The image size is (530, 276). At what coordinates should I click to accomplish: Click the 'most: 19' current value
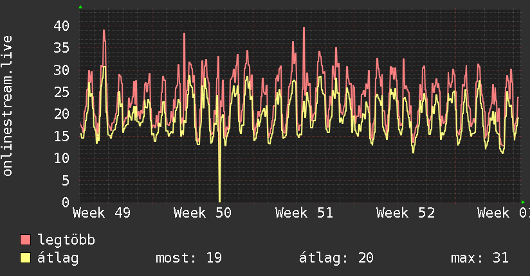tap(188, 258)
